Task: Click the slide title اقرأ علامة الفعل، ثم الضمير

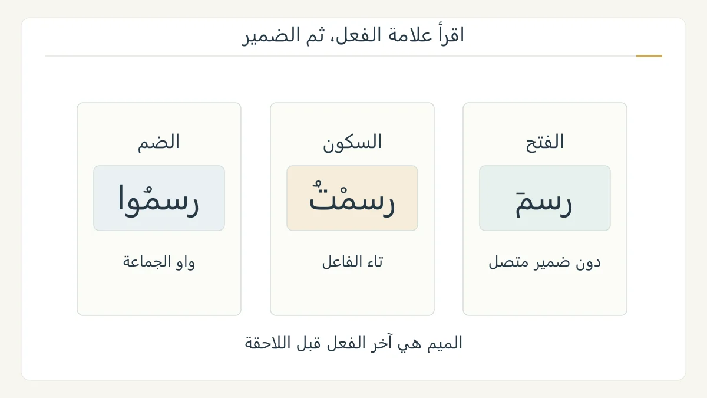Action: pos(353,35)
